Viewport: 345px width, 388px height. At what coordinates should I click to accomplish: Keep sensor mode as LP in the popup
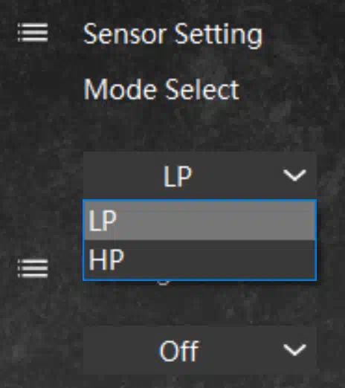(x=199, y=220)
